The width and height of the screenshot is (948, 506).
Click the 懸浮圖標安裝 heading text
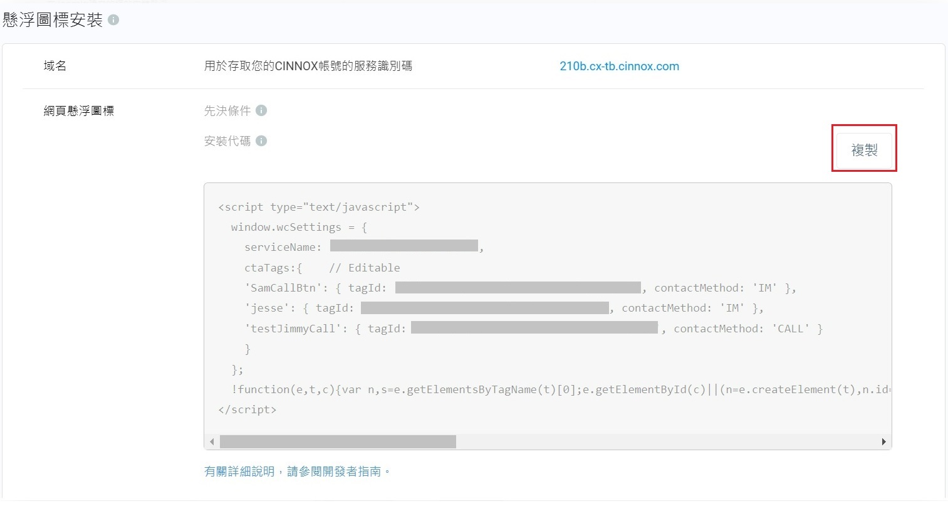53,20
